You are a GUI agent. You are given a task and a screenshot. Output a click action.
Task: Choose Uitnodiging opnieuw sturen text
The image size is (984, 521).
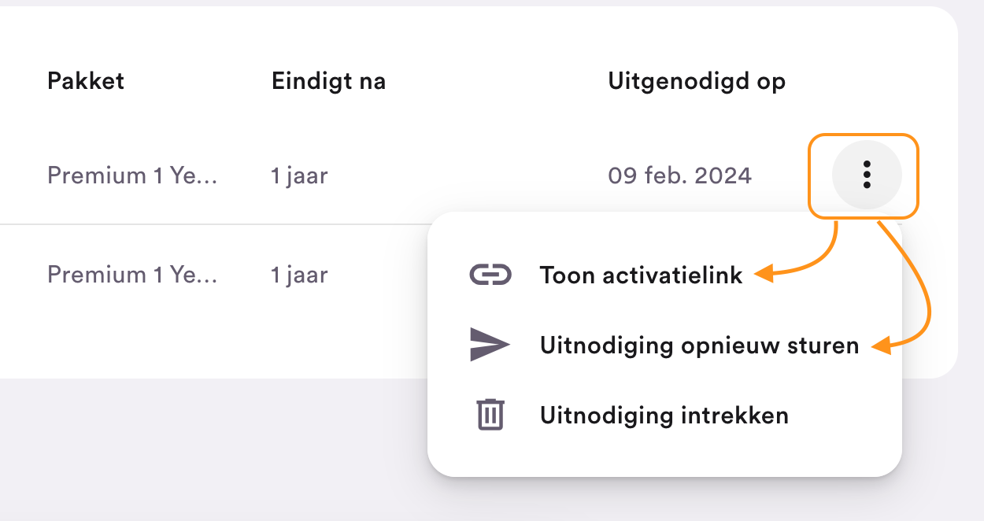(699, 345)
